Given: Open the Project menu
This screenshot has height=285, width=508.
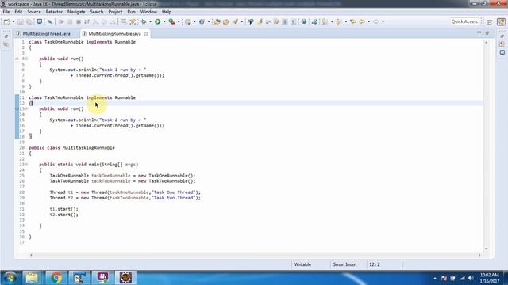Looking at the screenshot, I should (115, 12).
